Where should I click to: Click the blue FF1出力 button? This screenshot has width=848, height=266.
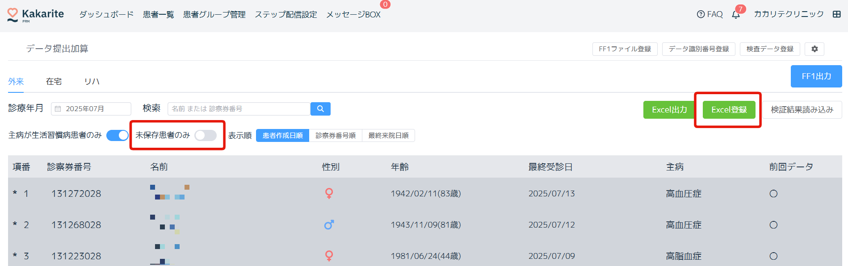pos(816,76)
